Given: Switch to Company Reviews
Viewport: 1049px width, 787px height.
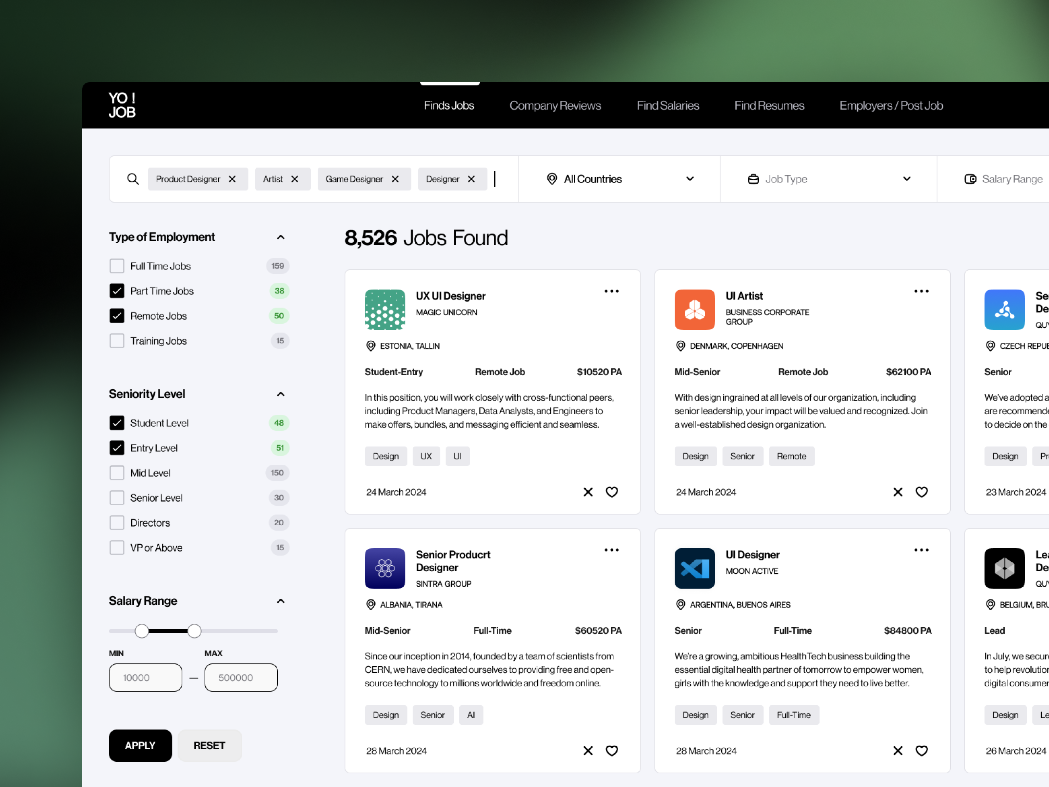Looking at the screenshot, I should point(555,105).
